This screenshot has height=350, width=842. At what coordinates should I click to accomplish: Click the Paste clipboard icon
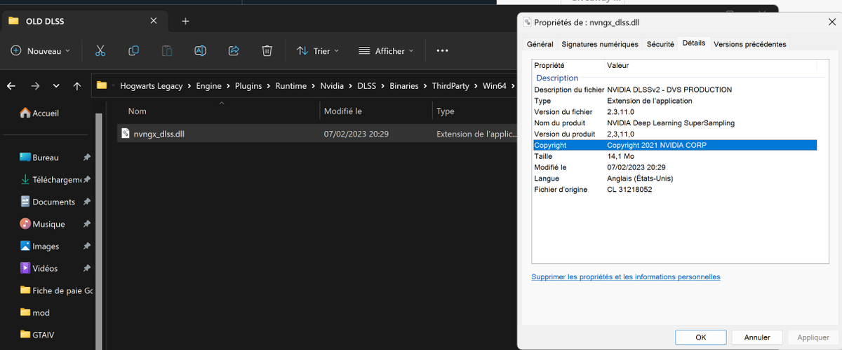click(167, 50)
